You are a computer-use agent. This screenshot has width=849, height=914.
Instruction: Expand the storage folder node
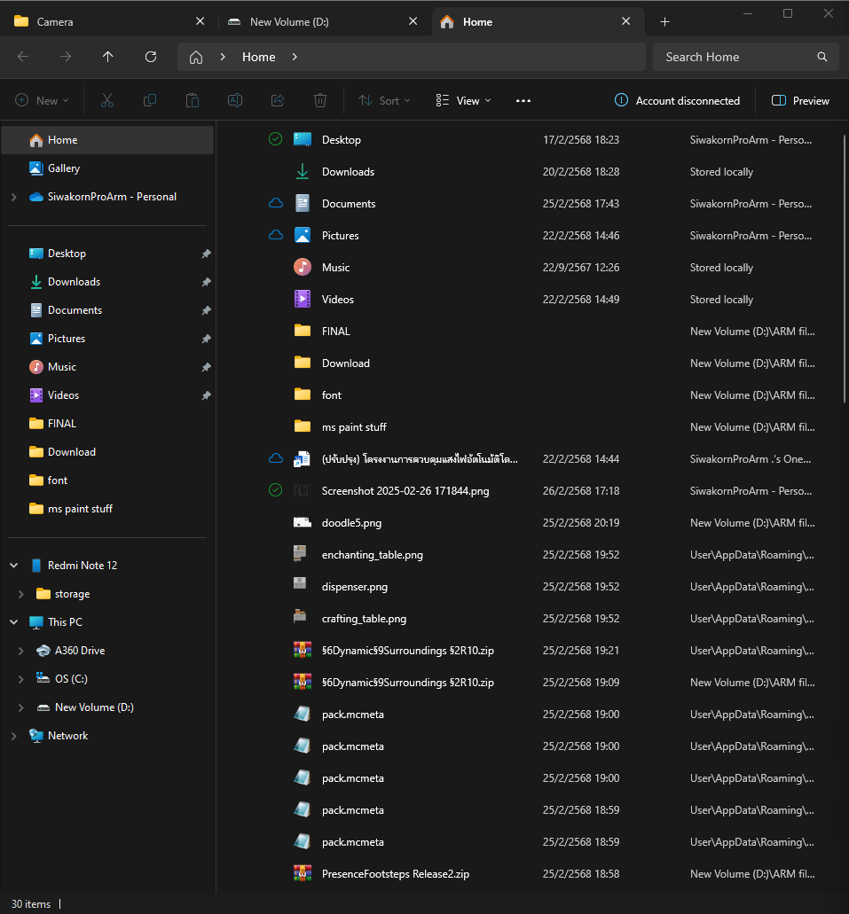[x=21, y=594]
